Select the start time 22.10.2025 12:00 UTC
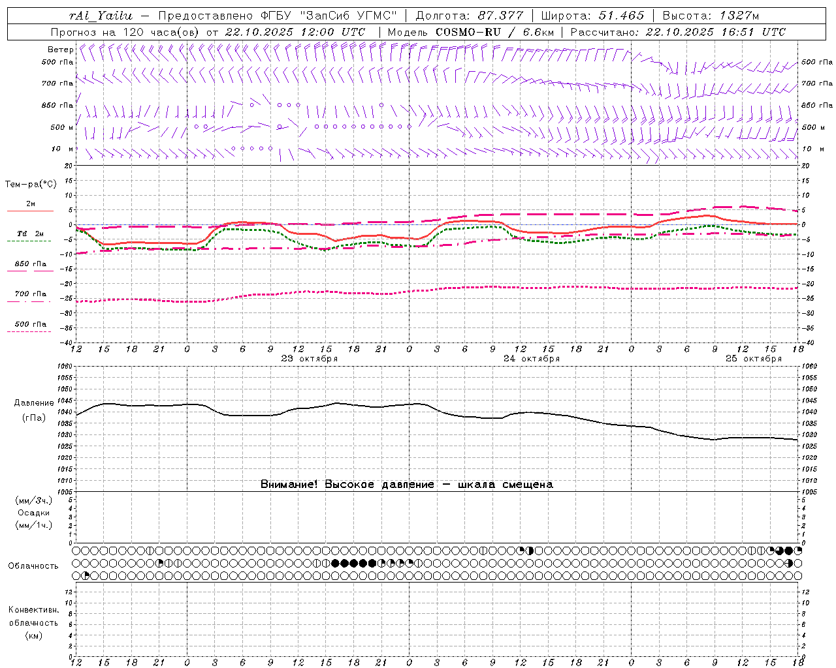This screenshot has width=836, height=668. point(295,32)
